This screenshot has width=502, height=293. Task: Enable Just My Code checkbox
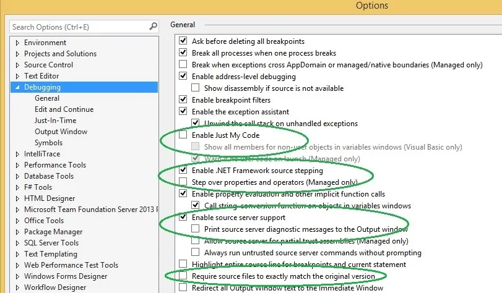point(183,135)
